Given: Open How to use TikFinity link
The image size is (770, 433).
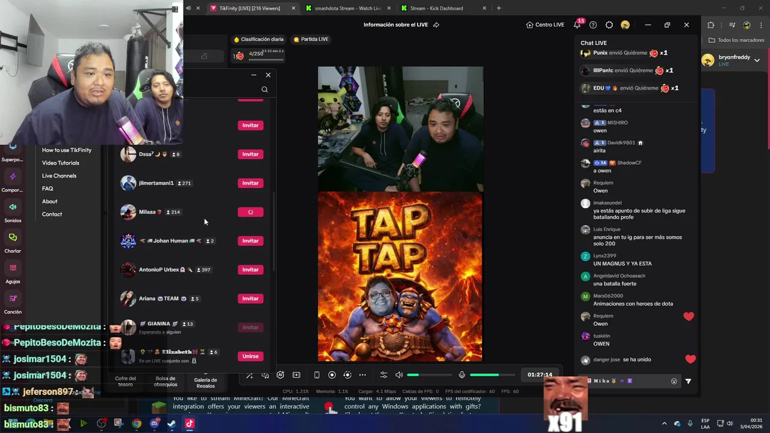Looking at the screenshot, I should [x=67, y=150].
